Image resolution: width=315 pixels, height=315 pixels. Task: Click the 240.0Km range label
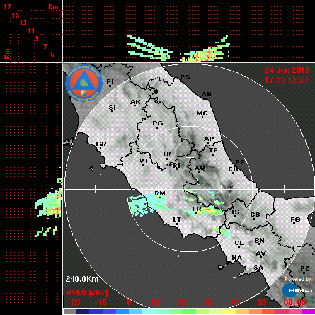(x=82, y=279)
